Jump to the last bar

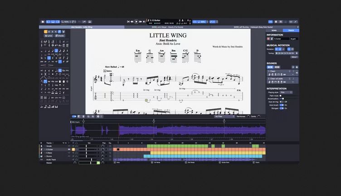click(x=144, y=22)
